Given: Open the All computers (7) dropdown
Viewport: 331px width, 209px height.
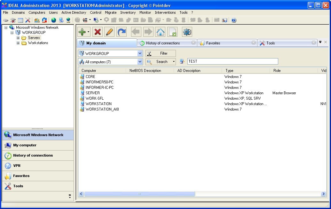Looking at the screenshot, I should point(140,62).
